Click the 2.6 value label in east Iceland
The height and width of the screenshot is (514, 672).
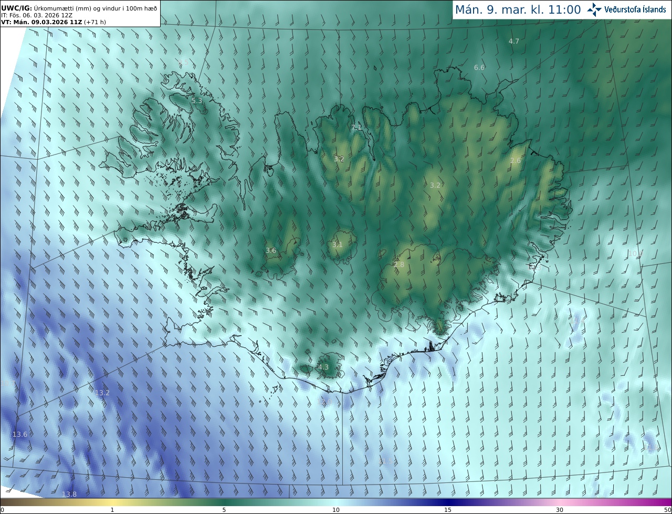point(516,161)
